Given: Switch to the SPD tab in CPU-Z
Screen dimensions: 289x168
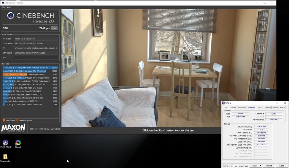Looking at the screenshot, I should [x=259, y=108].
